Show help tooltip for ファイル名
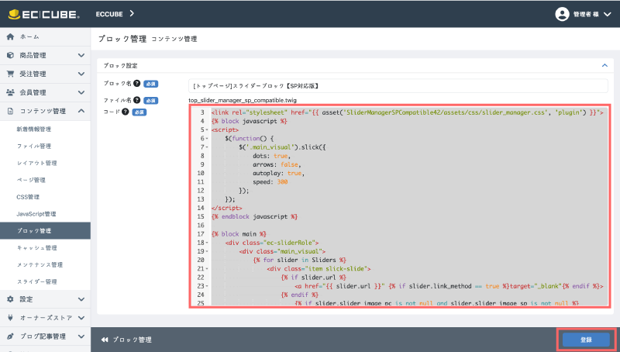Screen dimensions: 620x352 [137, 100]
